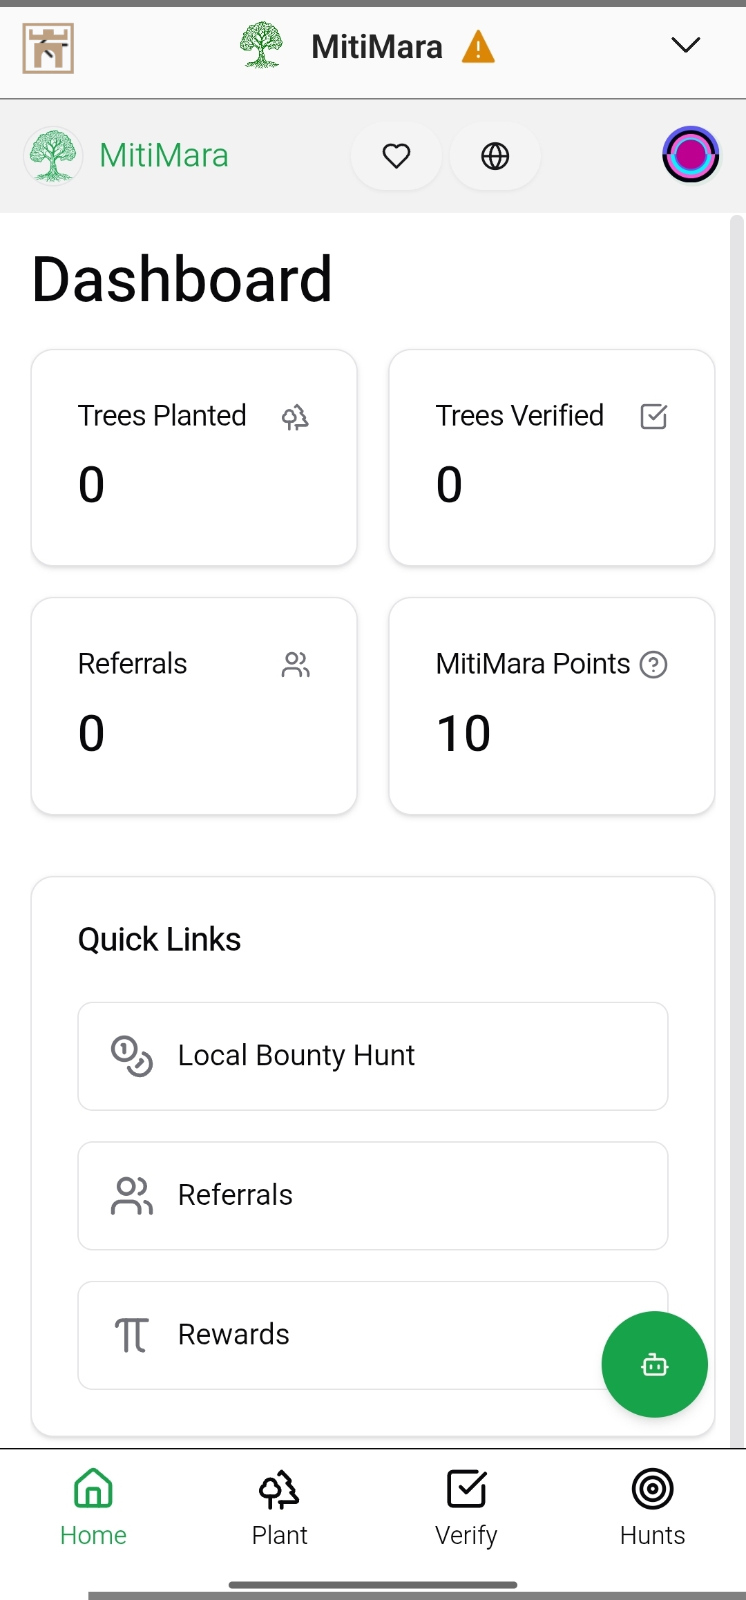The image size is (746, 1600).
Task: Tap the MitiMara Points help icon
Action: coord(653,665)
